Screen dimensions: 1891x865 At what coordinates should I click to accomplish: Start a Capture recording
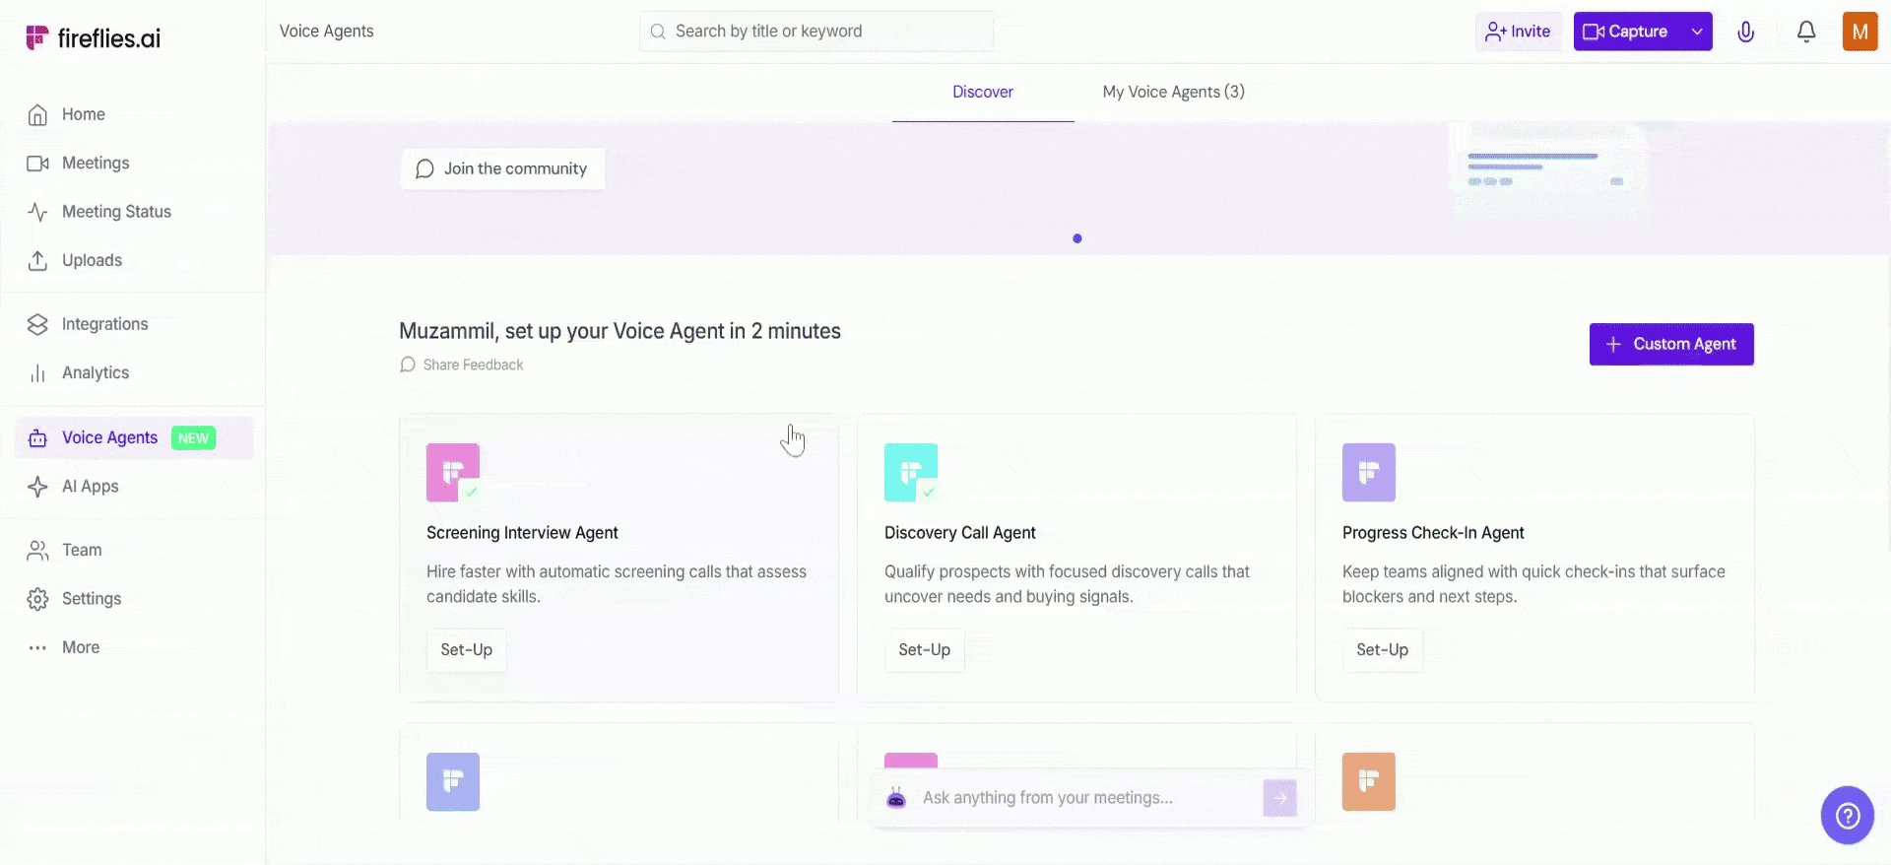tap(1627, 32)
